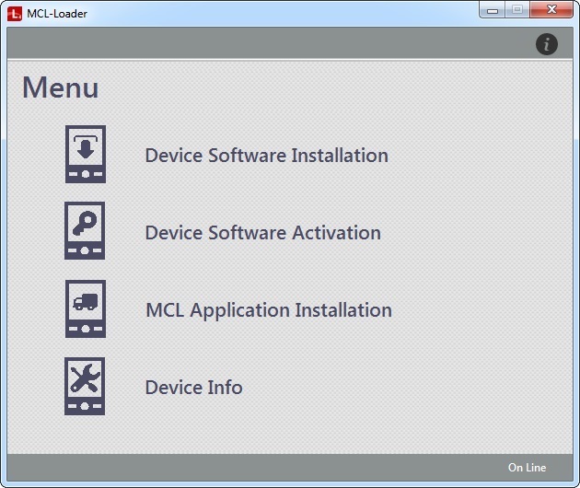Click the MCL-Loader window title text
Viewport: 580px width, 488px height.
pyautogui.click(x=57, y=13)
